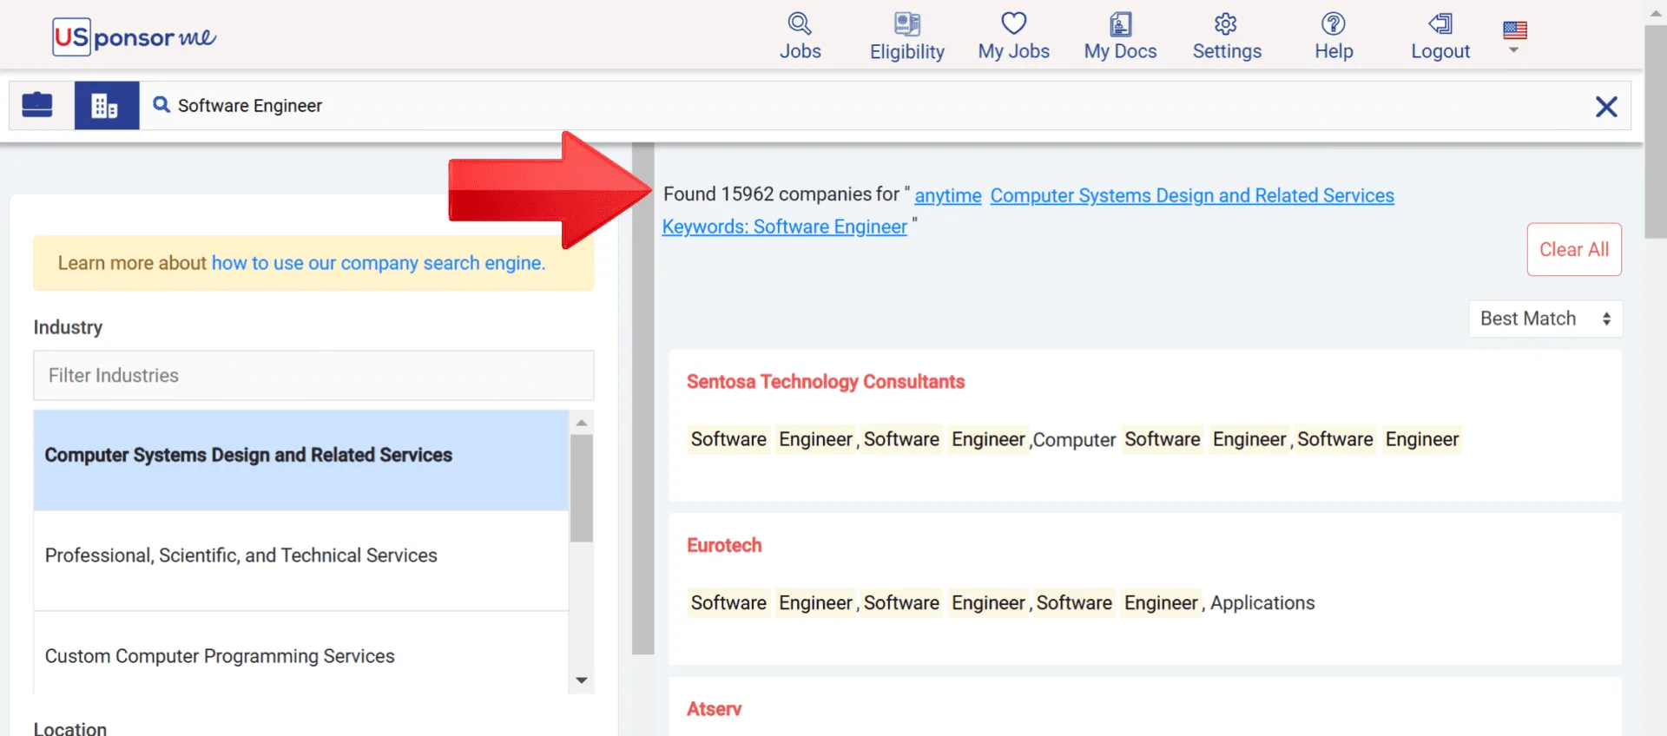
Task: Clear the search with the X icon
Action: 1606,106
